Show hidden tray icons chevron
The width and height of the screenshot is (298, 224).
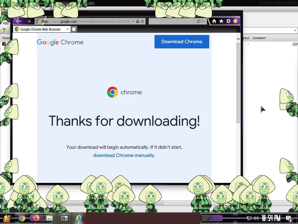coord(242,218)
